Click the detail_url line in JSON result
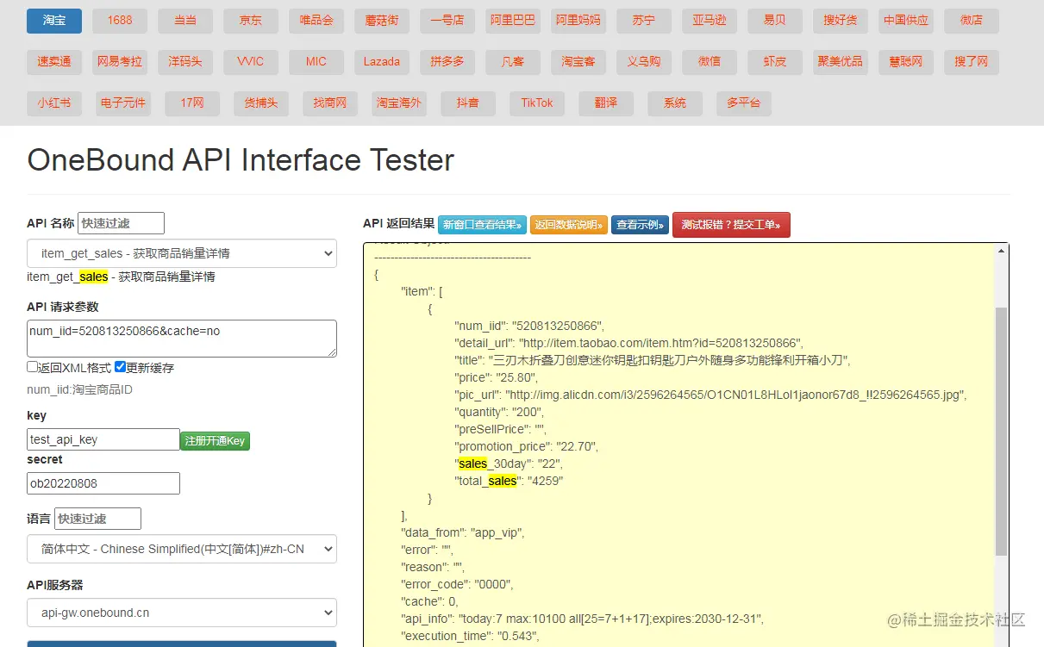Viewport: 1044px width, 647px height. [x=629, y=343]
